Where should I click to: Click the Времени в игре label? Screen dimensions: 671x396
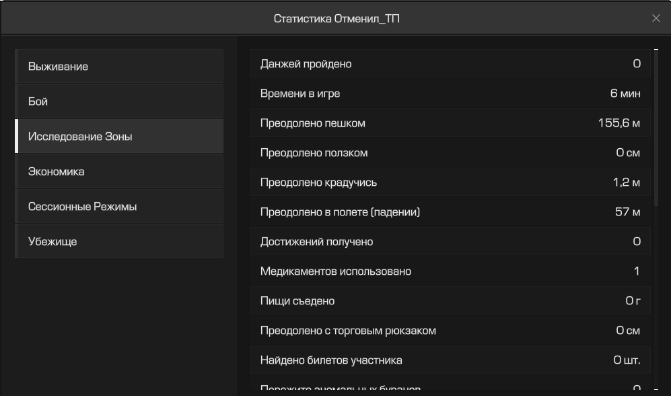click(300, 94)
